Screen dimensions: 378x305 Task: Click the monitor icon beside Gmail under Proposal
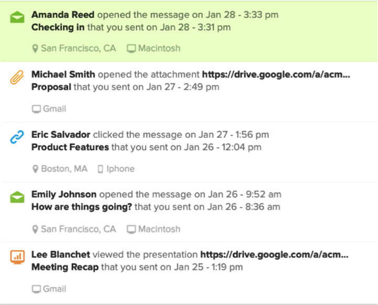[x=36, y=109]
